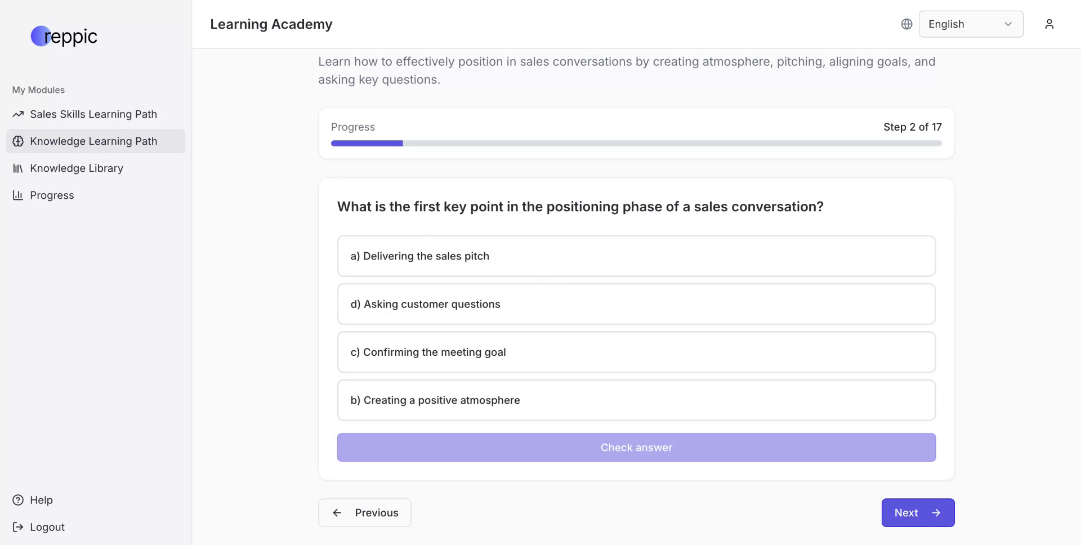This screenshot has width=1081, height=545.
Task: Click the reppic logo
Action: 64,36
